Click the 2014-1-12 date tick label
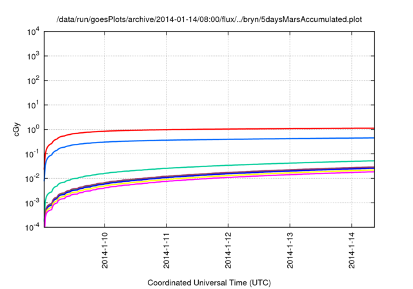The image size is (413, 289). [228, 250]
